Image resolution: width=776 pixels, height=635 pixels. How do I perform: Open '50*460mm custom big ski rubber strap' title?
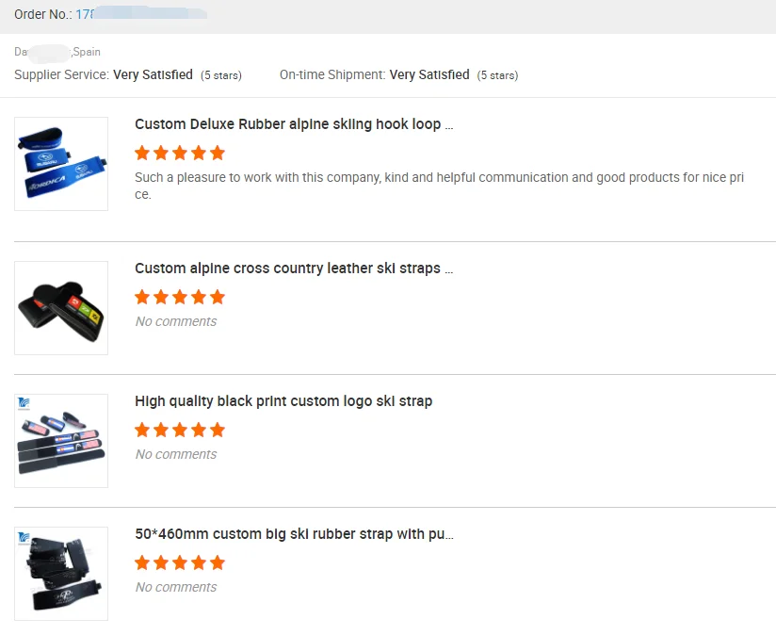pos(294,534)
